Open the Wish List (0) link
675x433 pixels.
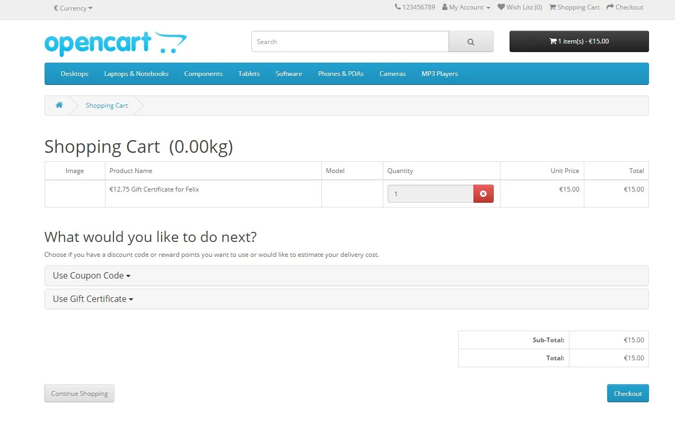520,7
